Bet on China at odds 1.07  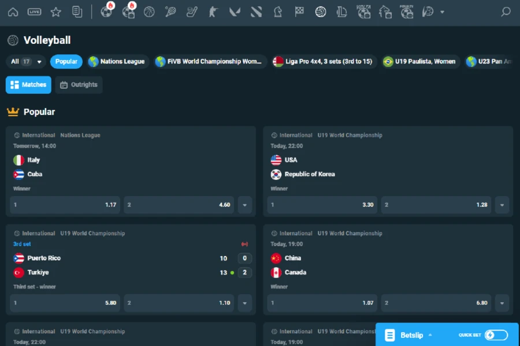(x=322, y=303)
